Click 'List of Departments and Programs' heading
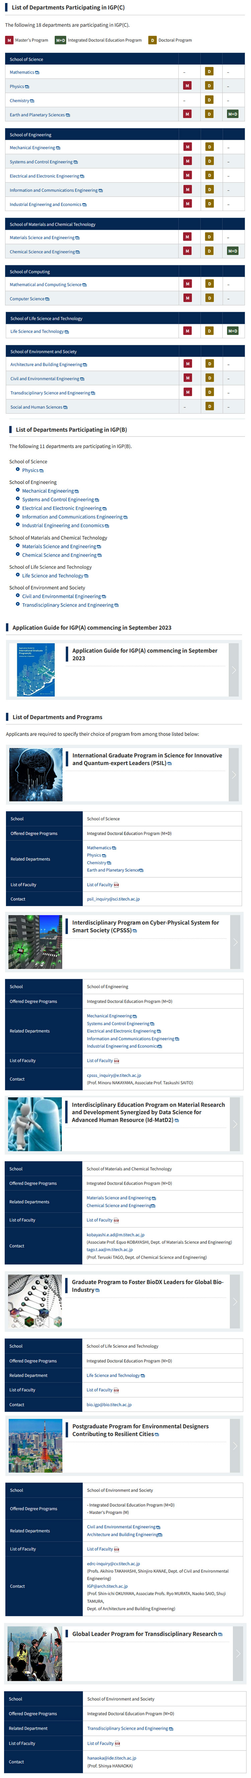251x1778 pixels. [57, 716]
